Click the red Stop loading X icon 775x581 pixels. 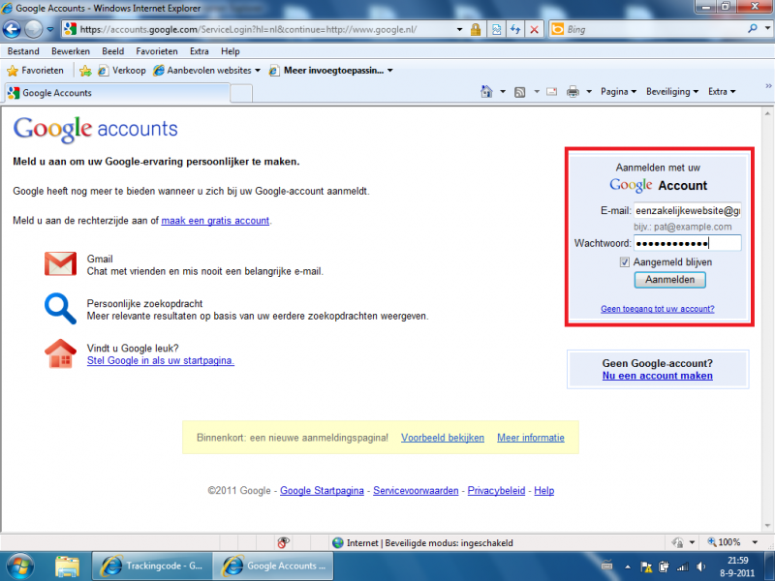click(x=534, y=30)
